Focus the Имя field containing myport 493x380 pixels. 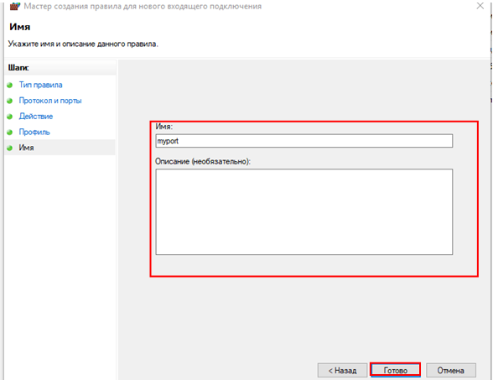click(304, 141)
